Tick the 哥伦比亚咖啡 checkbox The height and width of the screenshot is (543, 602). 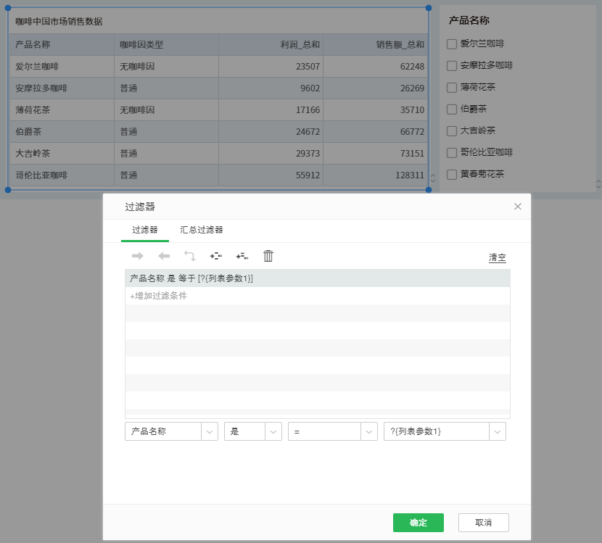[452, 153]
